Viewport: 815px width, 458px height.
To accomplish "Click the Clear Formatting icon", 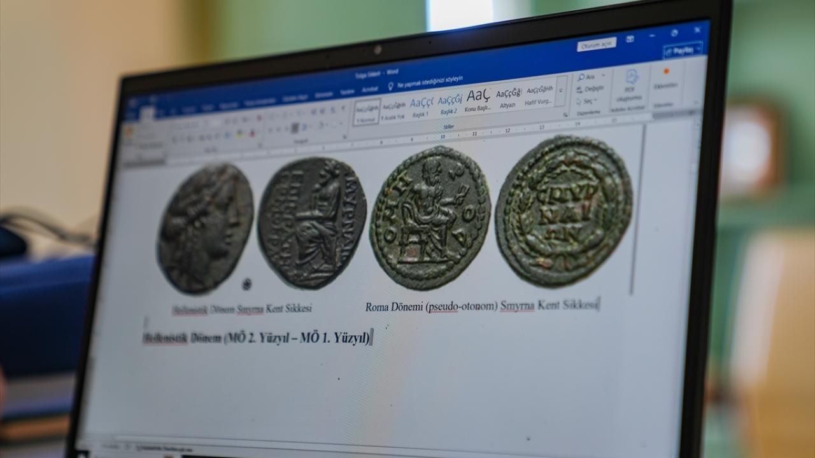I will click(259, 118).
